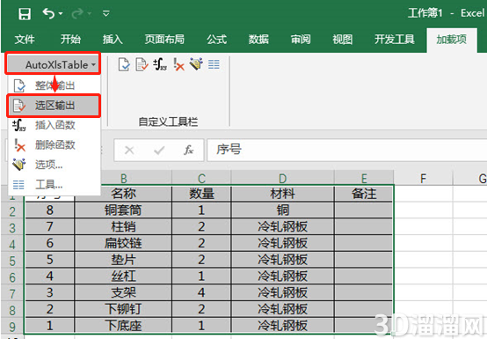Click the formula bar confirm checkmark
487x339 pixels.
[159, 151]
